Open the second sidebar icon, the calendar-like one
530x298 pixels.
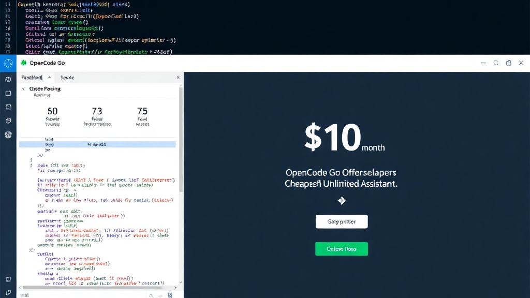(x=8, y=93)
